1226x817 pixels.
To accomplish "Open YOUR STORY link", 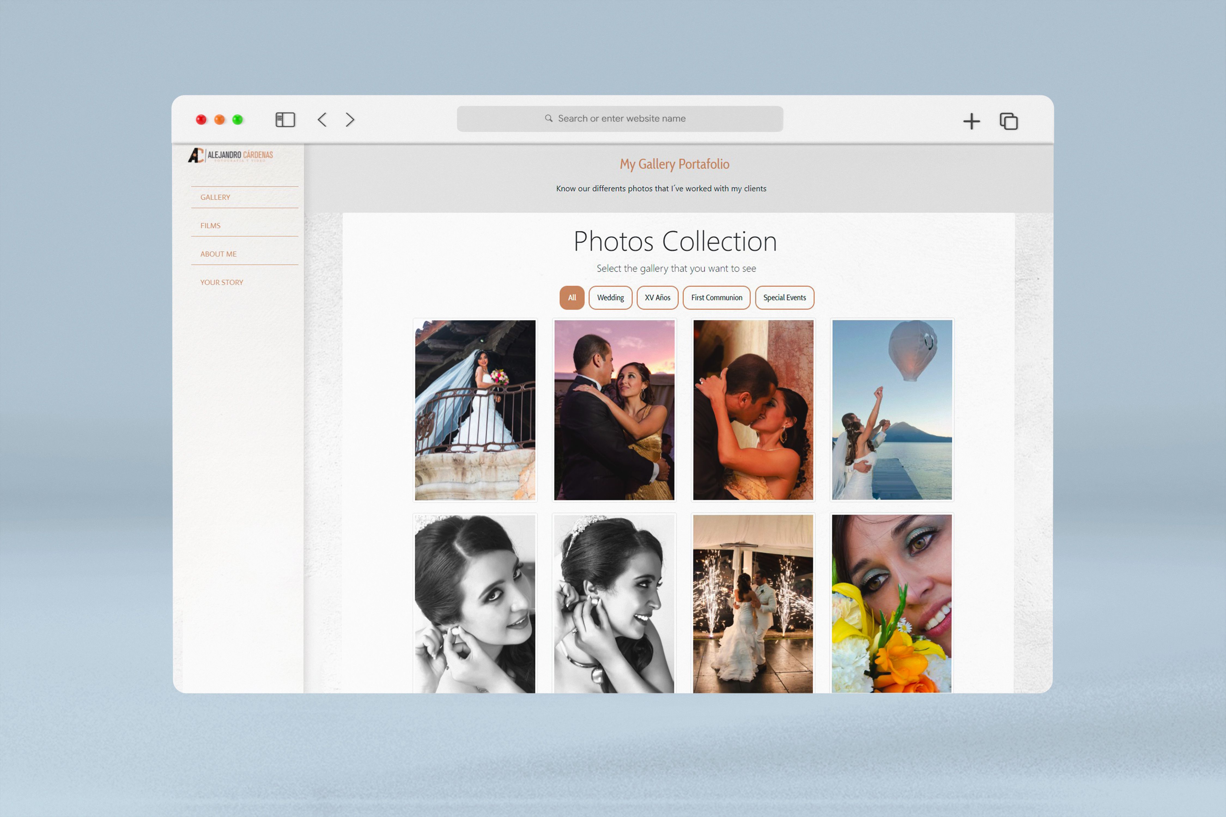I will [x=221, y=282].
